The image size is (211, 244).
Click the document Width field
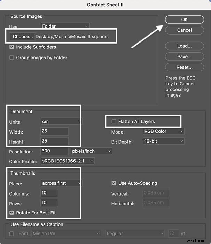point(54,131)
